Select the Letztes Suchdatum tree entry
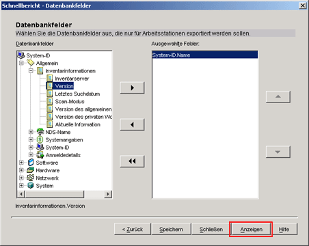Image resolution: width=309 pixels, height=246 pixels. pyautogui.click(x=77, y=94)
